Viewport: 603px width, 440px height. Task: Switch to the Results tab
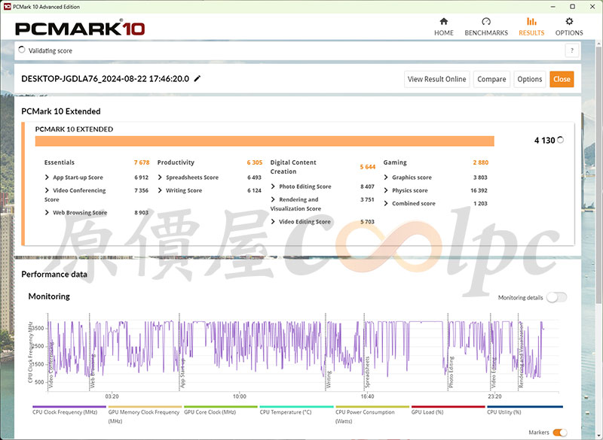531,27
